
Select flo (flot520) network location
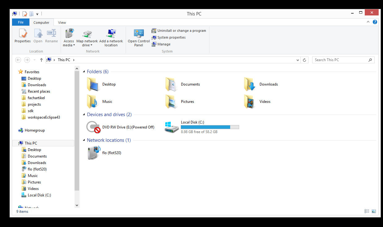point(104,153)
